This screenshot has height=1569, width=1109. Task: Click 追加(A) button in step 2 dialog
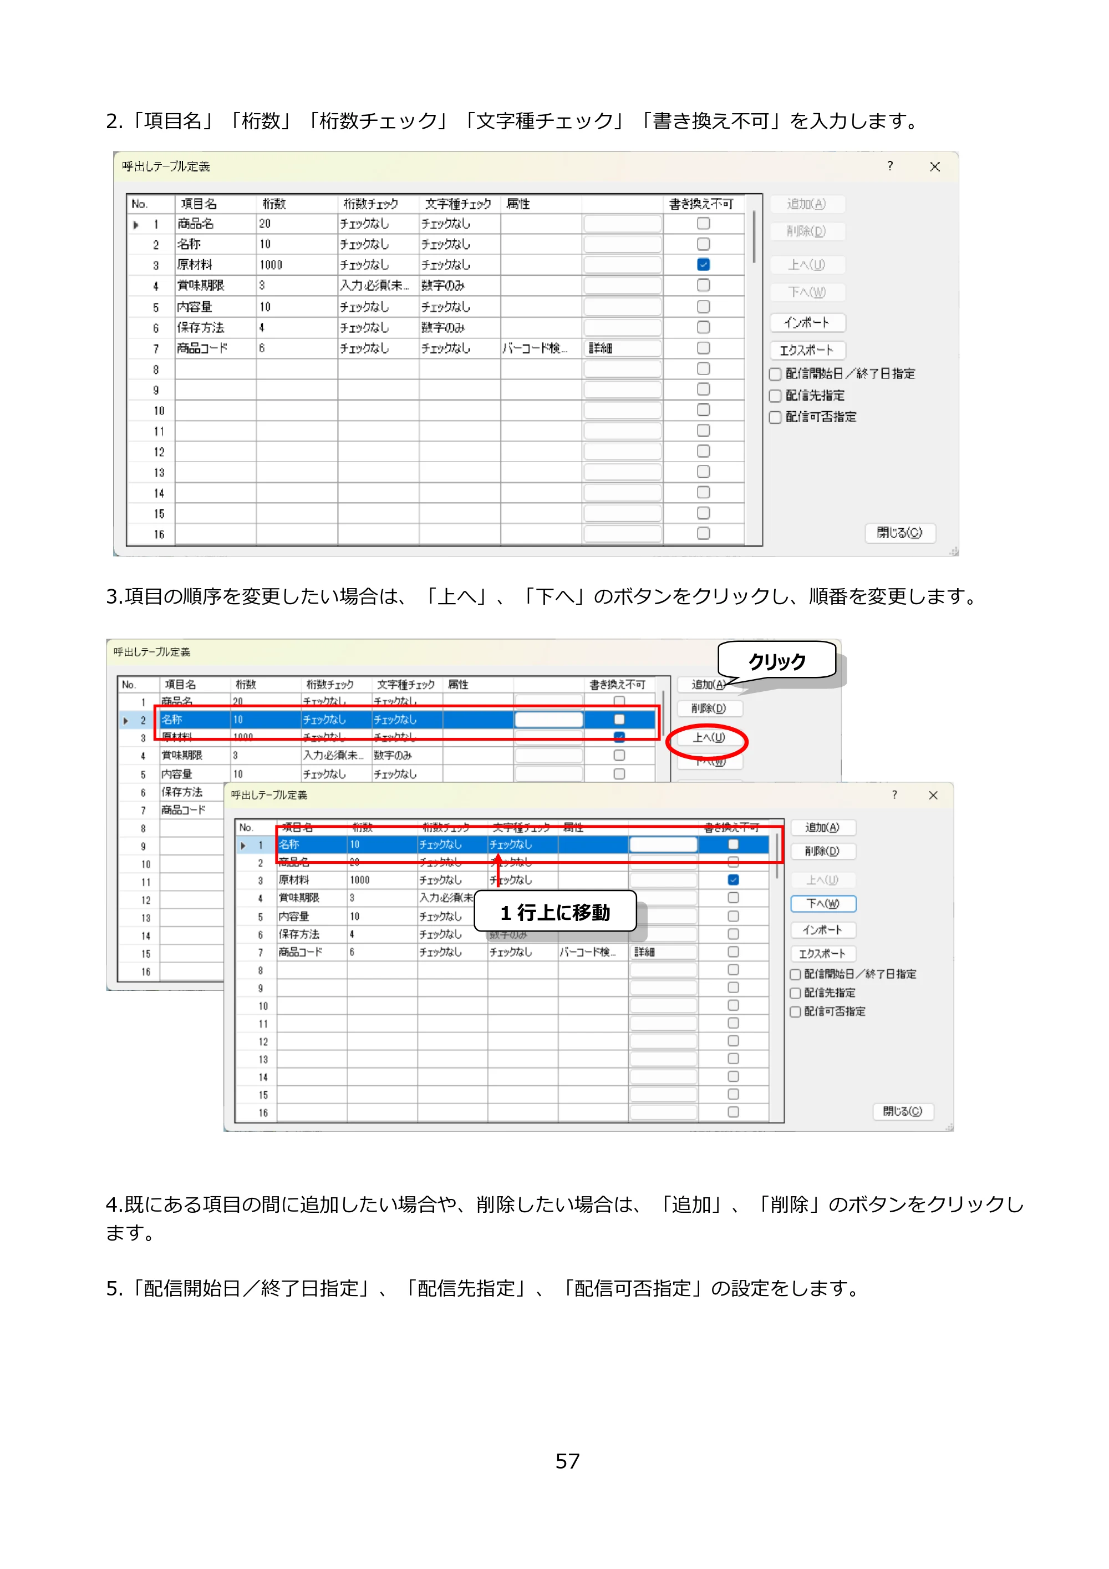(x=807, y=204)
